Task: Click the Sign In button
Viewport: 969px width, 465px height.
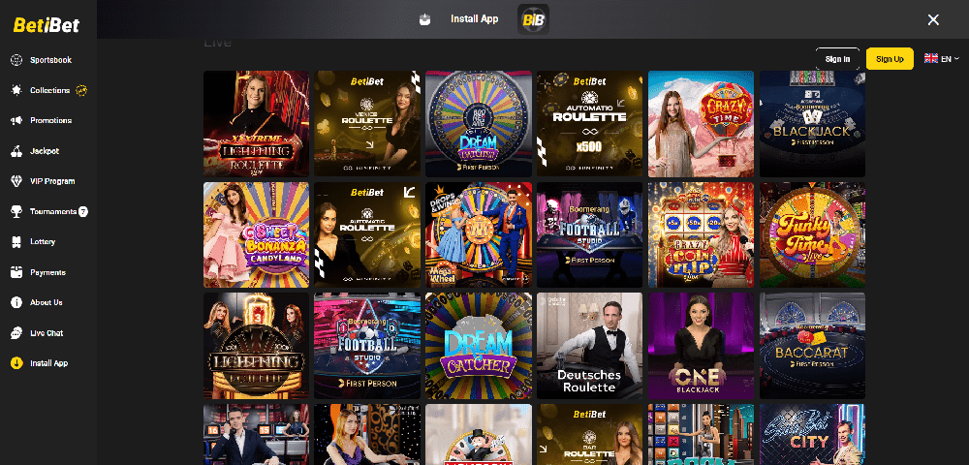Action: [x=837, y=59]
